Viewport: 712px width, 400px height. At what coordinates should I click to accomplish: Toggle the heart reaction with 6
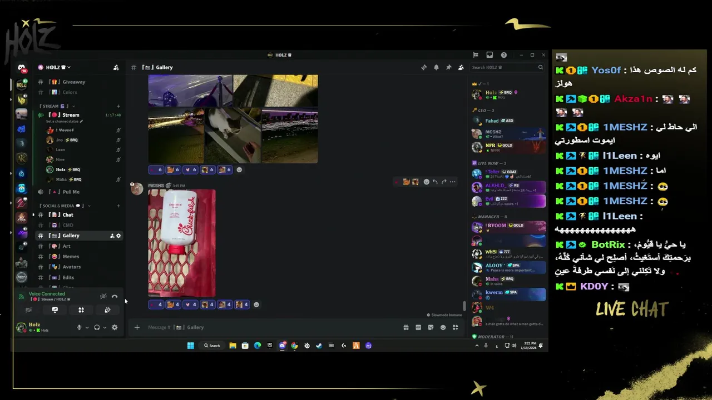(x=190, y=169)
